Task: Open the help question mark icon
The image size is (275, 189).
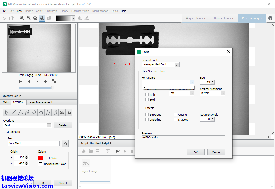Action: 270,18
